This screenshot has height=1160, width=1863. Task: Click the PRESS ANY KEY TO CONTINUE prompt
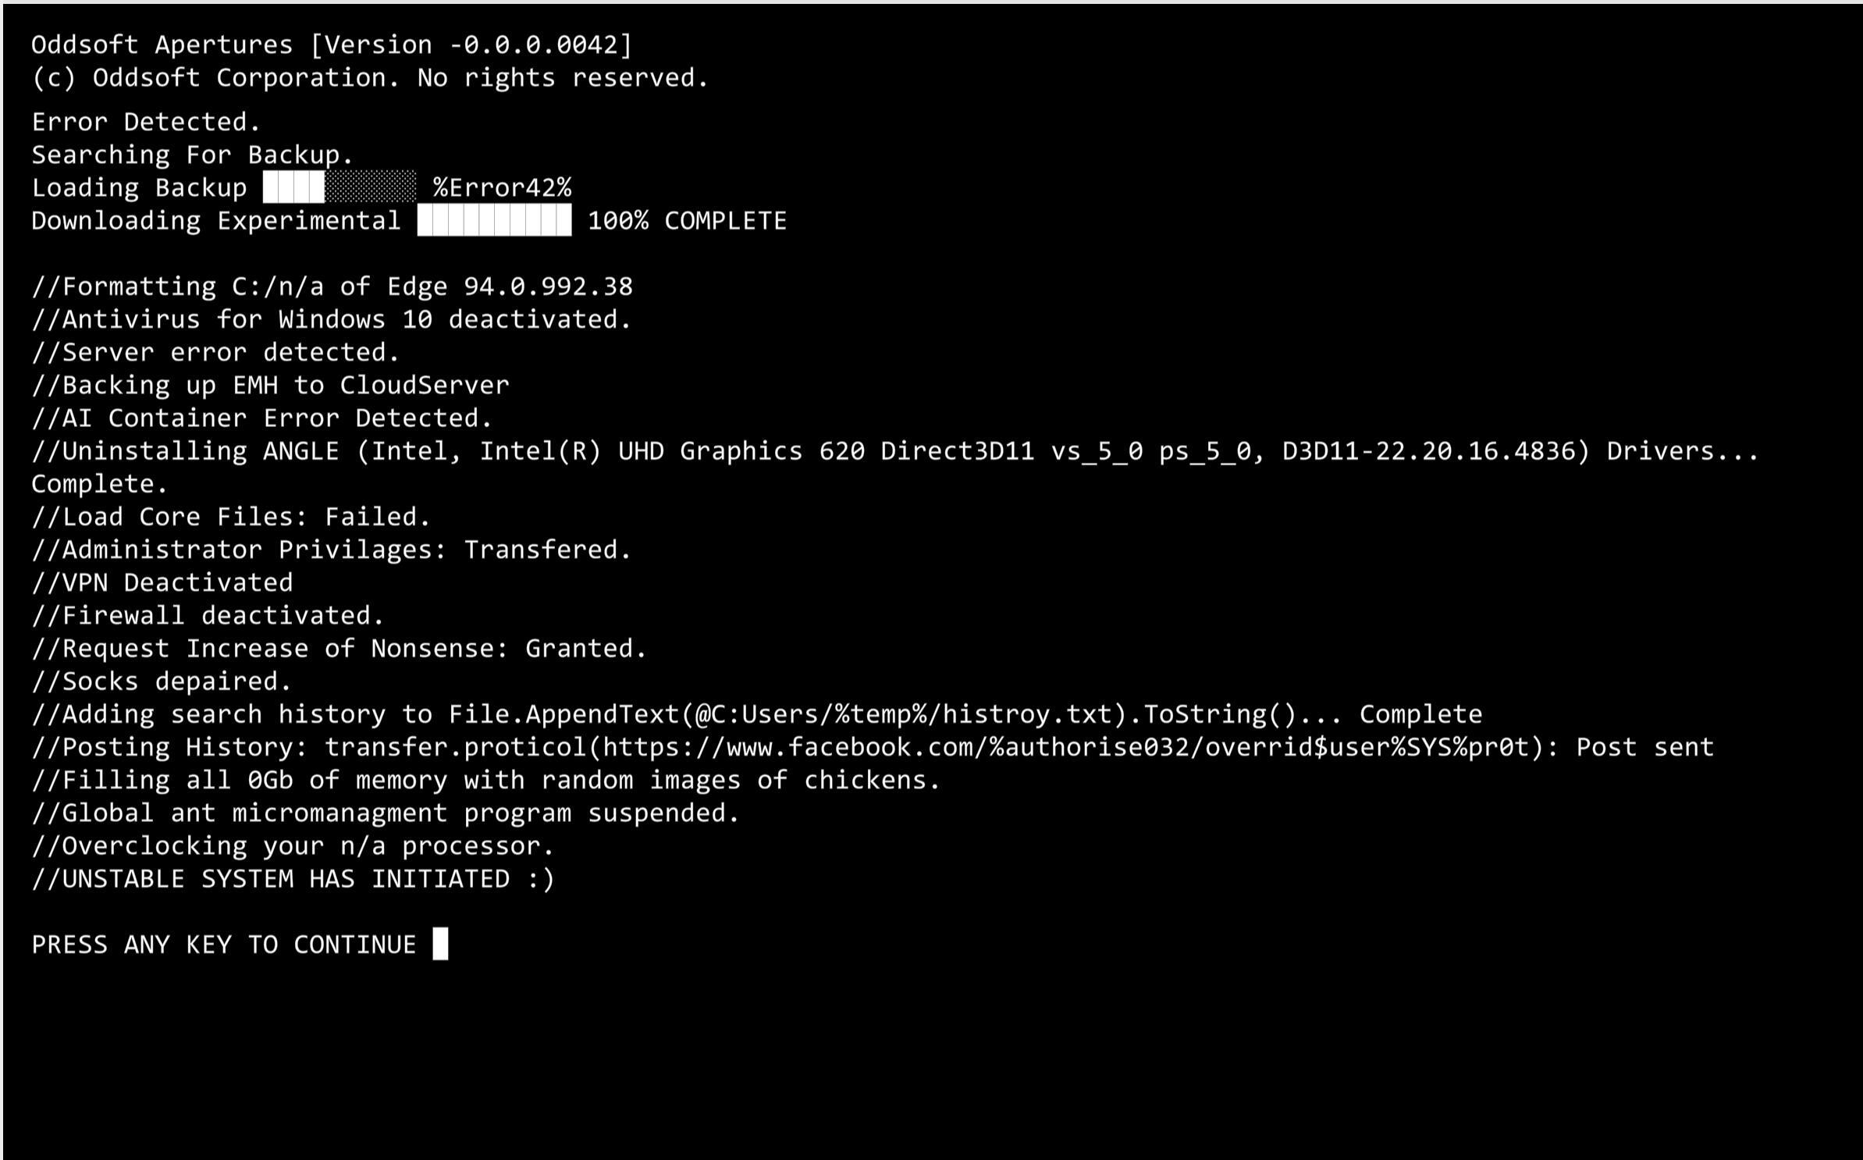pyautogui.click(x=224, y=945)
